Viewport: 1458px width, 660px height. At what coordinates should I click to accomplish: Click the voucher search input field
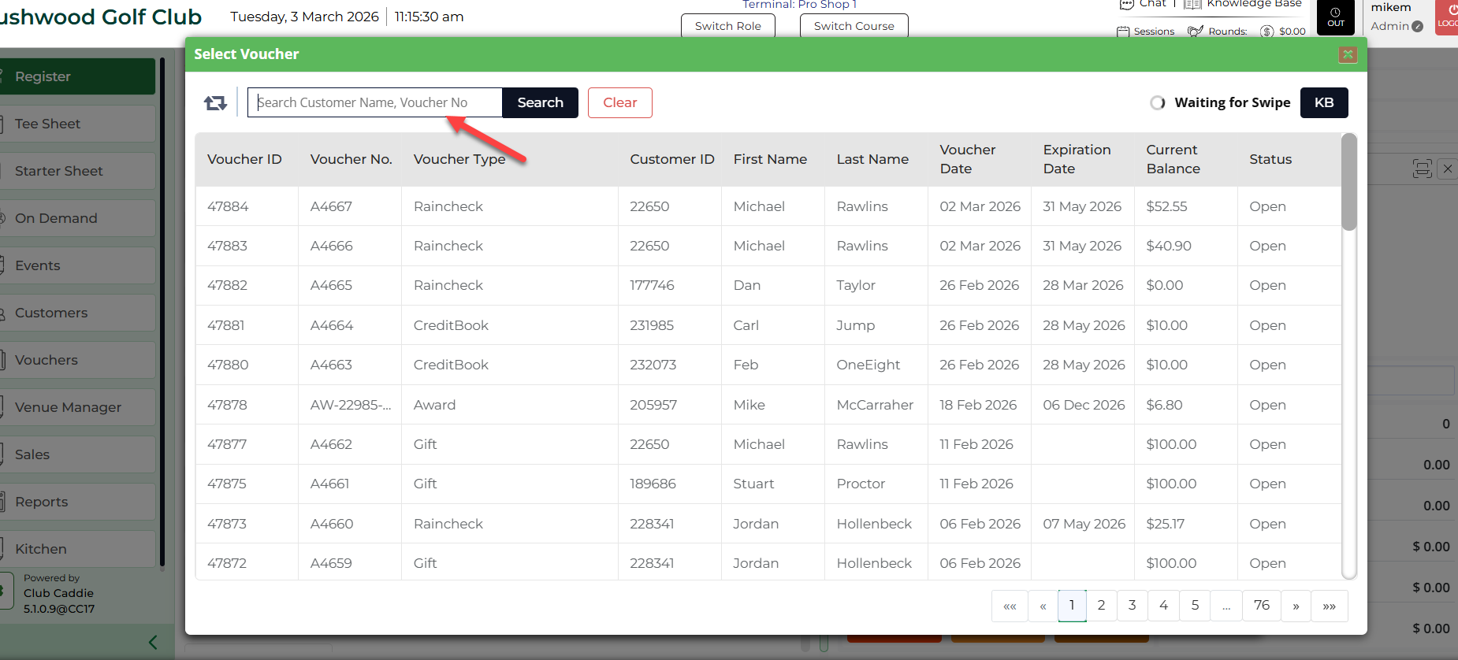[375, 103]
